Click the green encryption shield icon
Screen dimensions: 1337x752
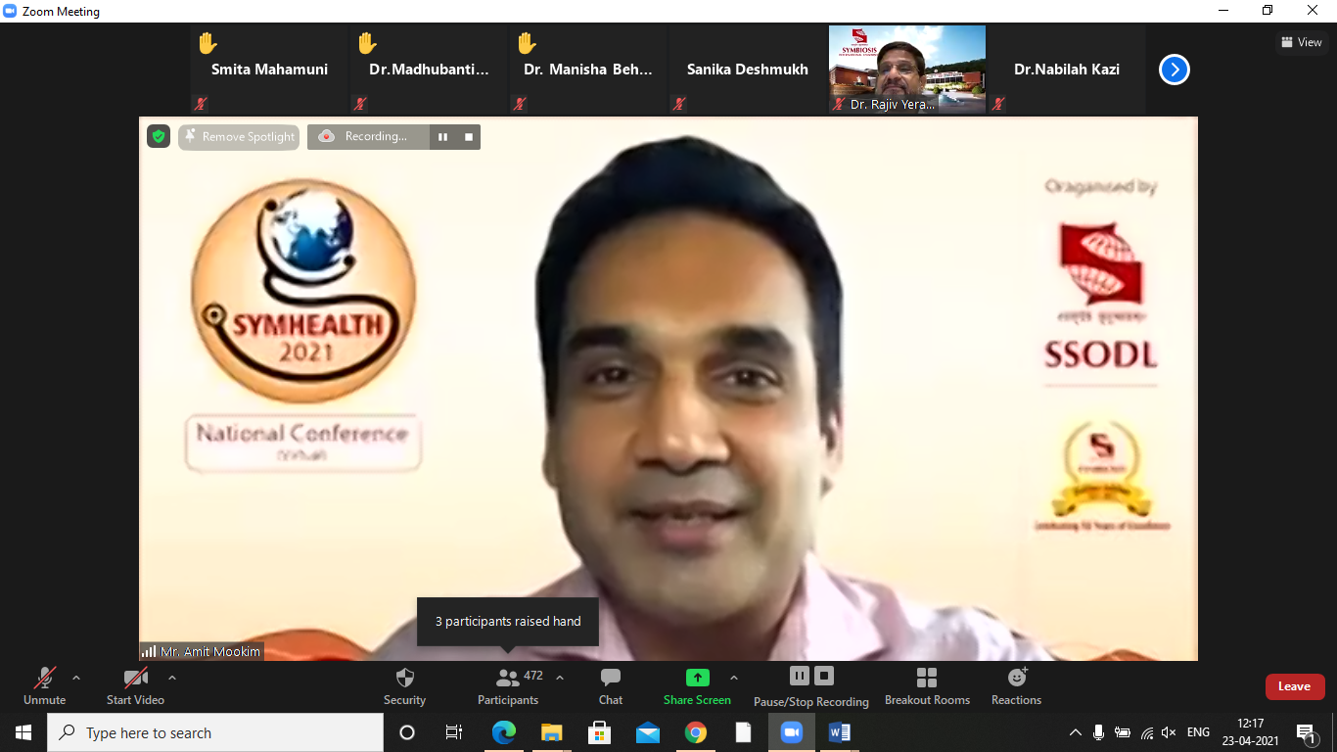click(159, 136)
